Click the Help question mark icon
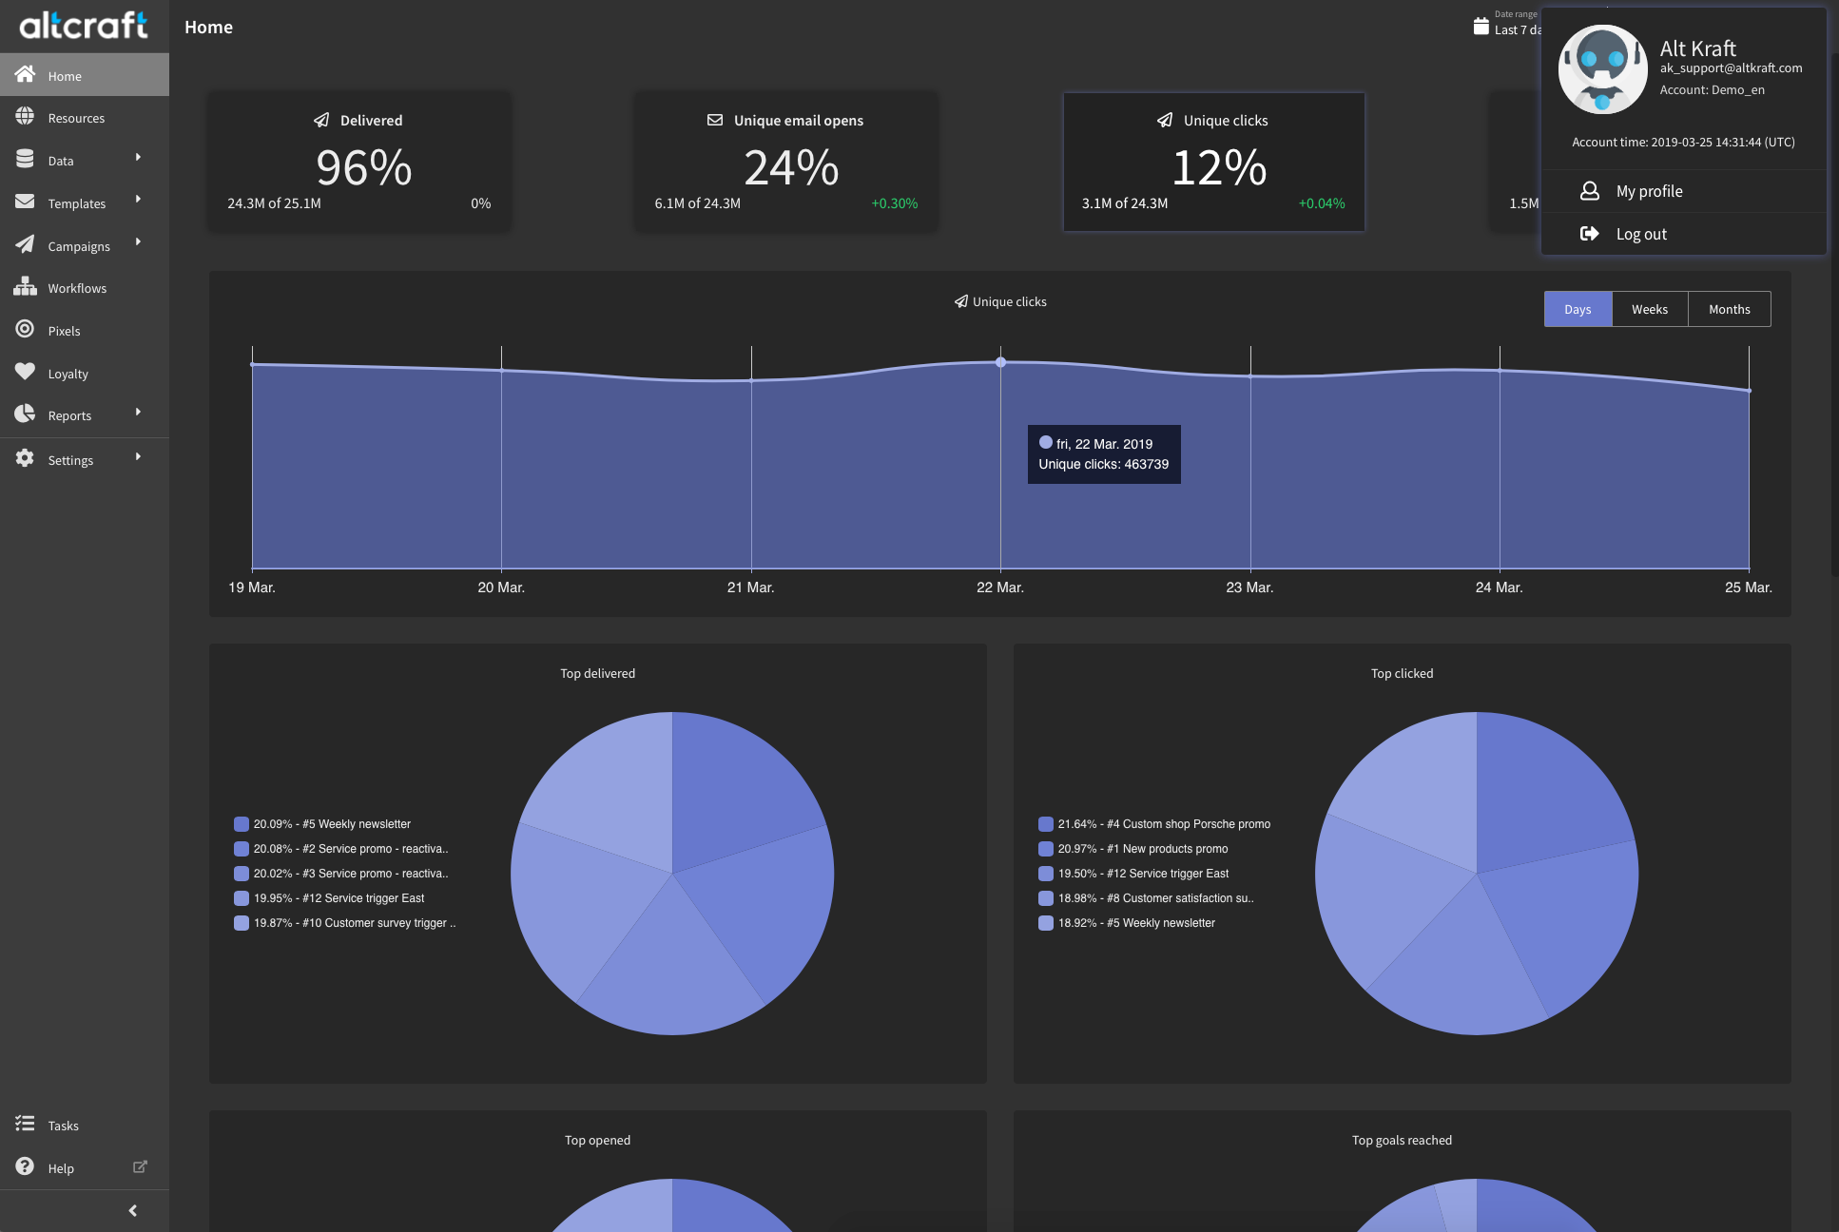 [x=26, y=1166]
